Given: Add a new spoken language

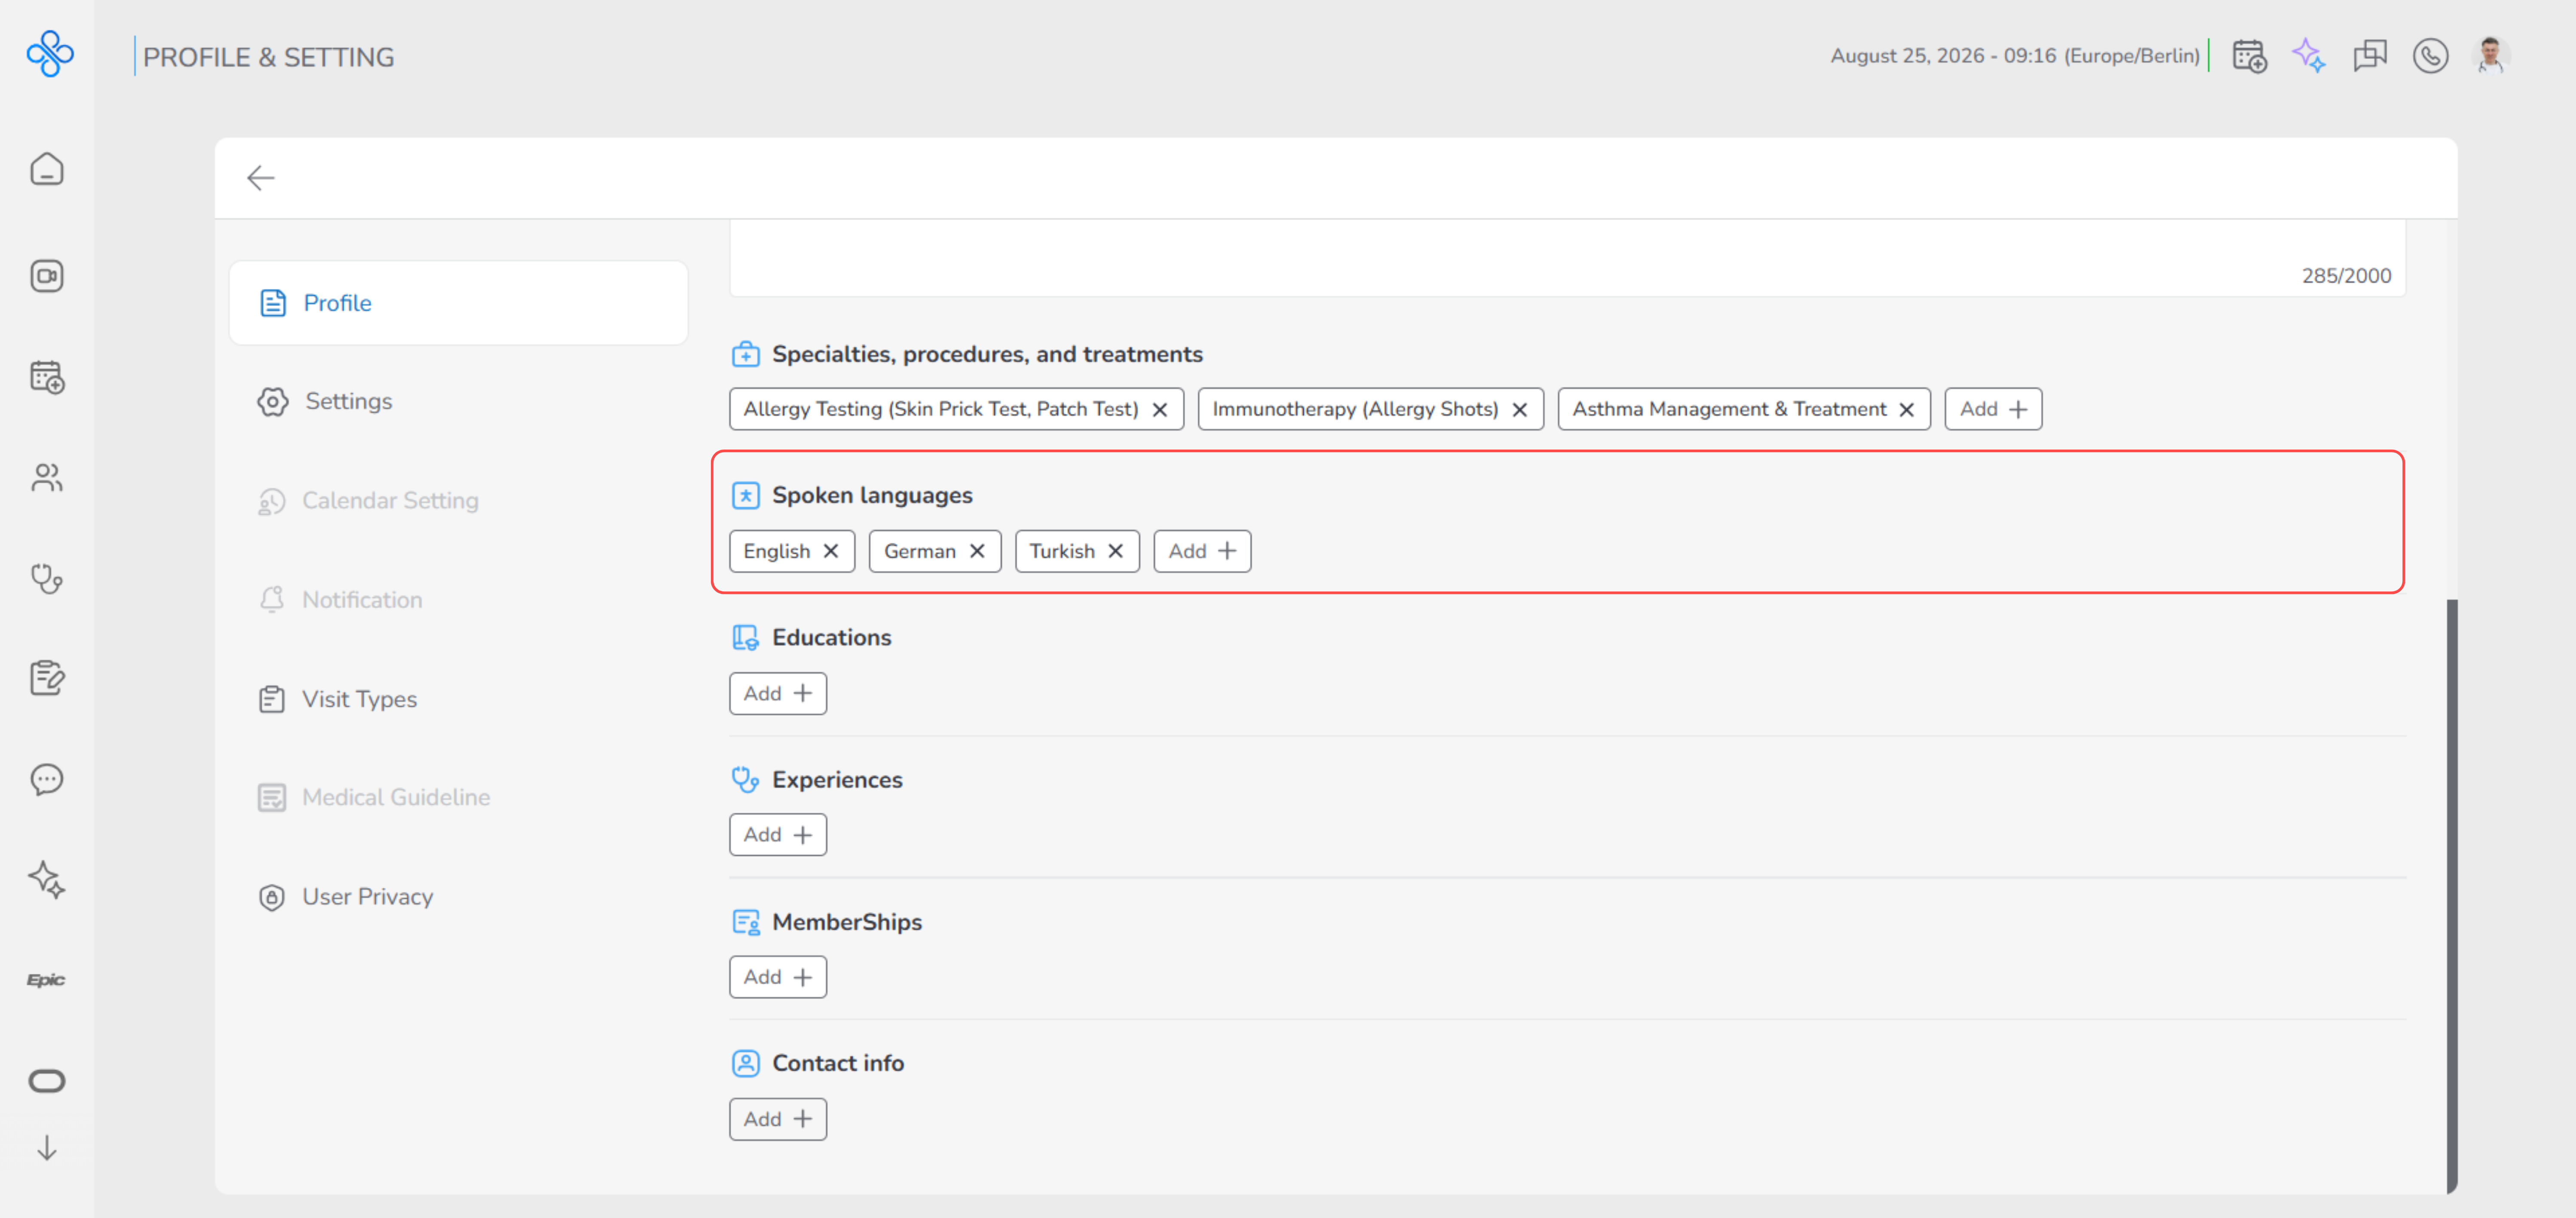Looking at the screenshot, I should [x=1202, y=551].
